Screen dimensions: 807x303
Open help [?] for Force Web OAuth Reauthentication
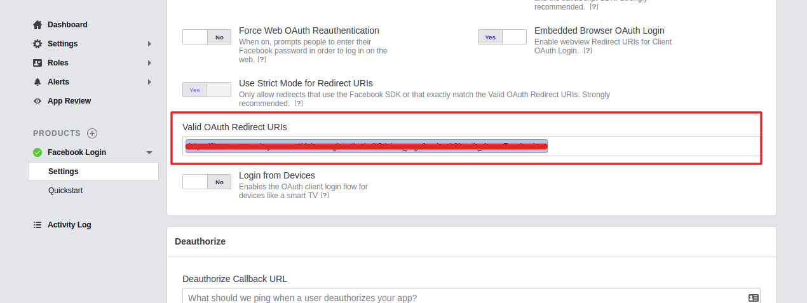(x=261, y=59)
